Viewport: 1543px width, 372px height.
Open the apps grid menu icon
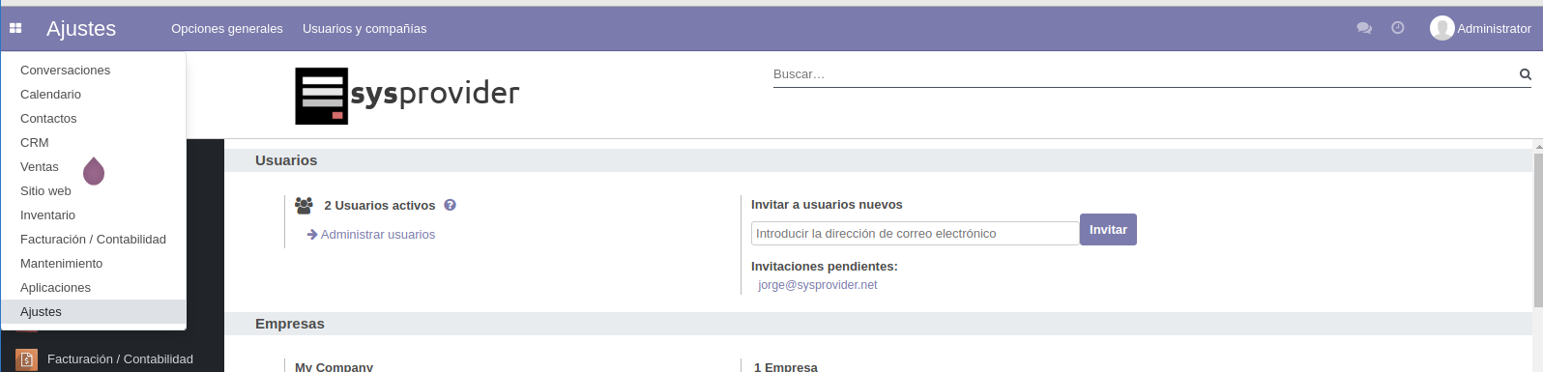[15, 28]
